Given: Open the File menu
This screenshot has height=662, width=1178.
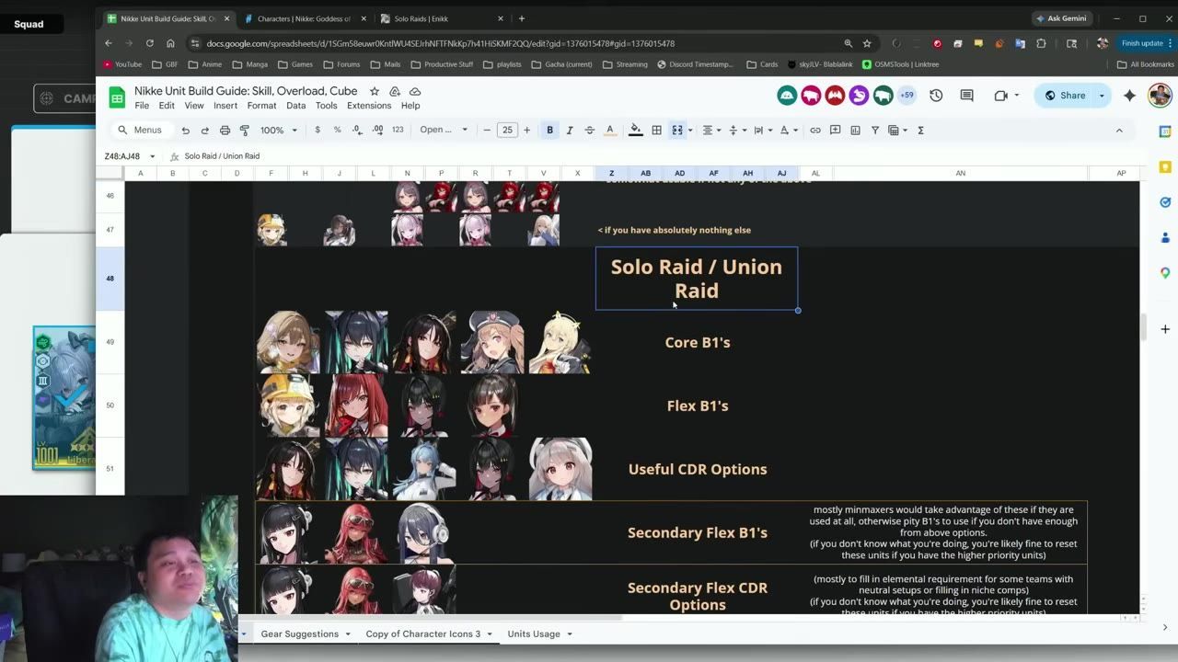Looking at the screenshot, I should [x=142, y=106].
